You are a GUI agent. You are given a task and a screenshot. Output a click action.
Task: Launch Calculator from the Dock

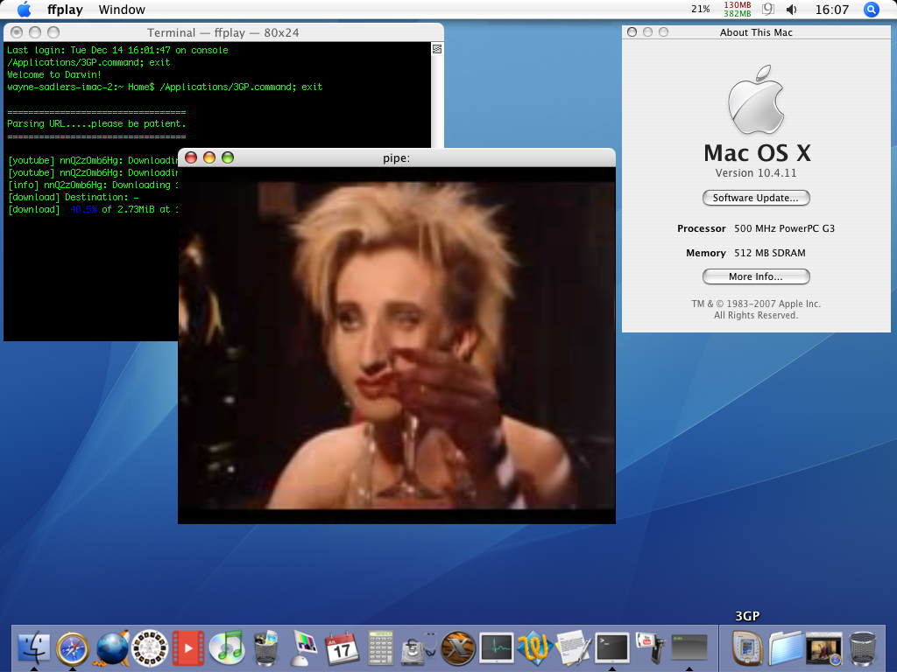tap(380, 648)
